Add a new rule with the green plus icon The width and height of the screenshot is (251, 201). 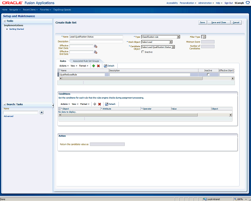click(93, 66)
